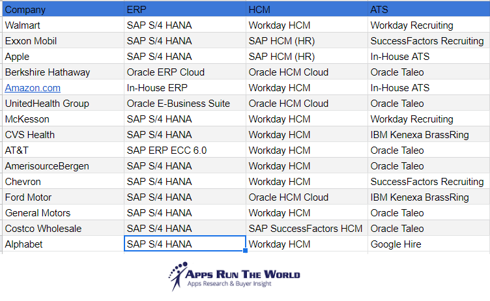This screenshot has height=301, width=490.
Task: Click the McKesson company cell
Action: [x=63, y=119]
